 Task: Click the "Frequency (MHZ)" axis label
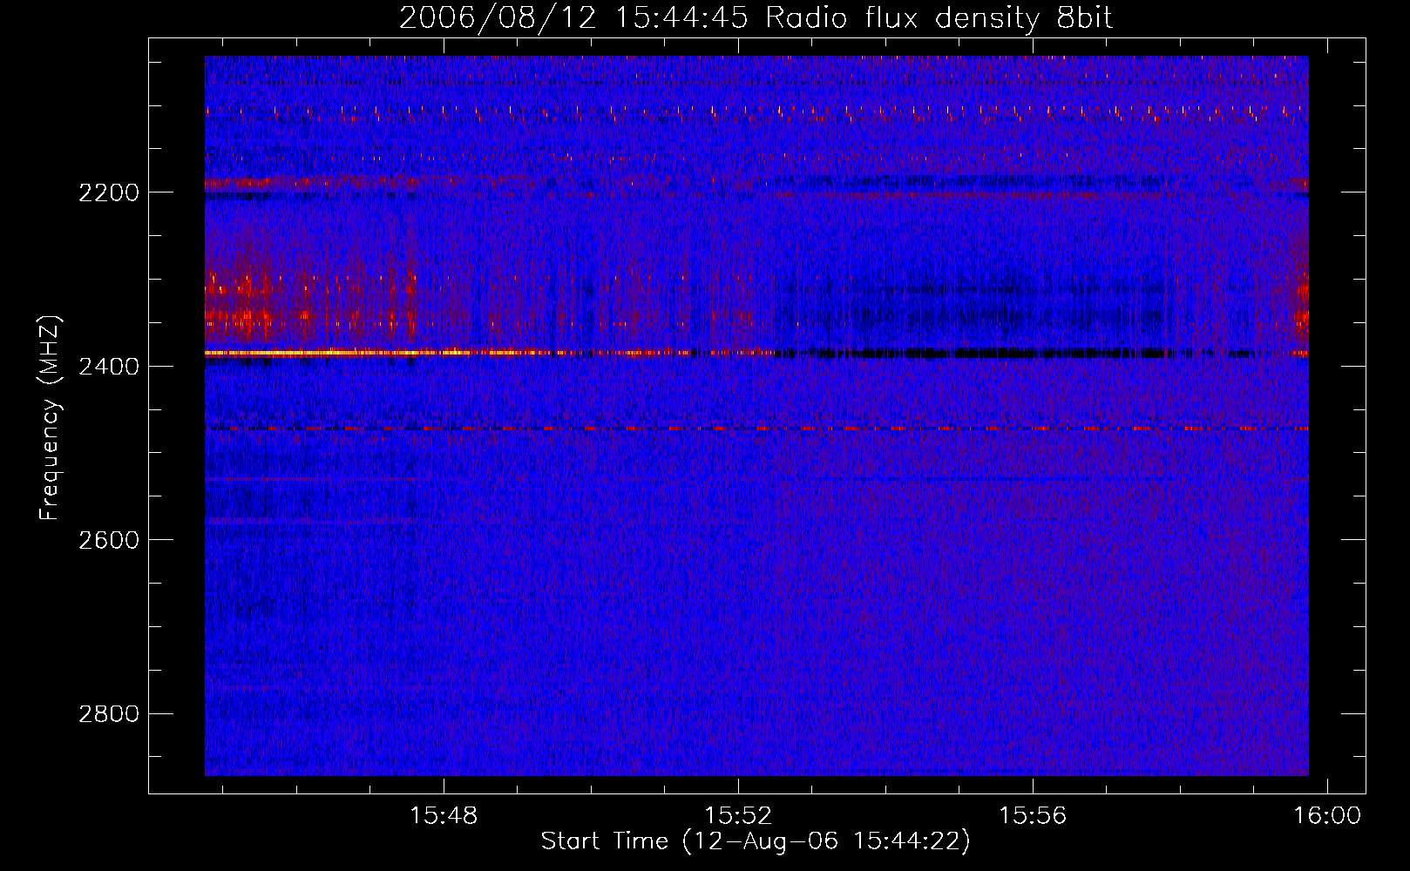coord(50,418)
